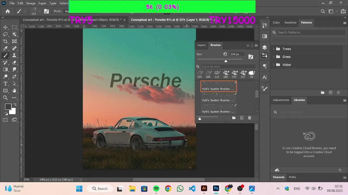Select the Dodge tool
The width and height of the screenshot is (348, 195).
[x=5, y=77]
